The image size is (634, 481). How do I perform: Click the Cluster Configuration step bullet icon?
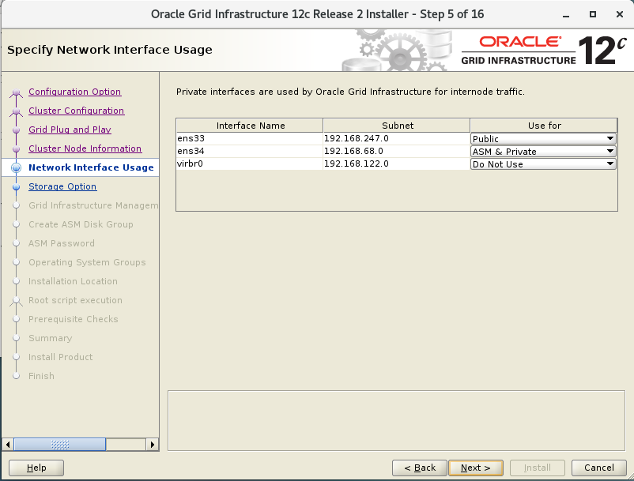tap(16, 111)
